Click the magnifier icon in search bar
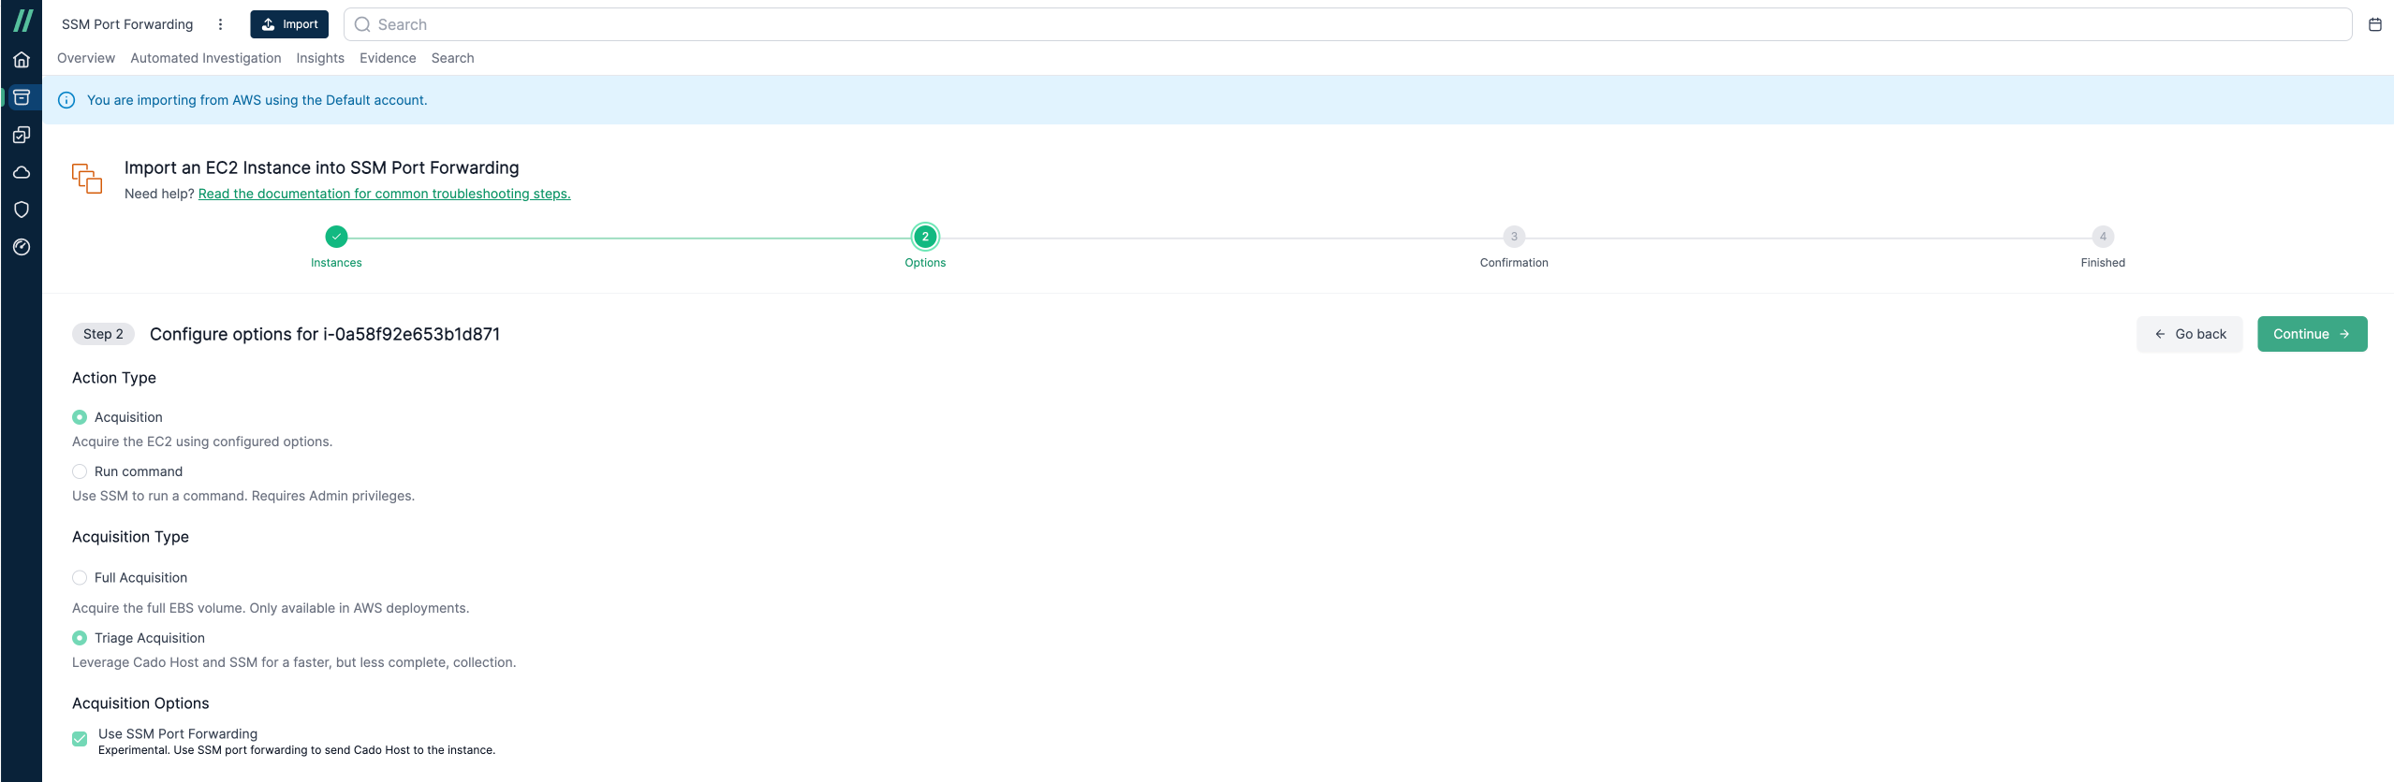 tap(362, 24)
